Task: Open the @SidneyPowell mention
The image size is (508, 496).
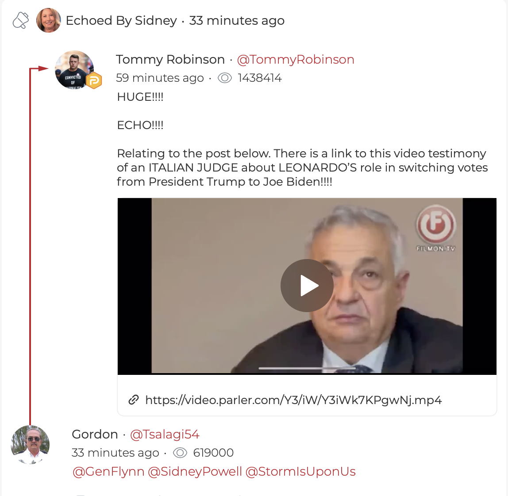Action: [x=195, y=471]
